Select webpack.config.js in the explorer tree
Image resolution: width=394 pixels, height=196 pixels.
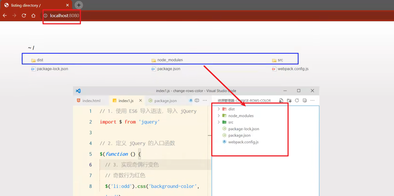[x=243, y=142]
